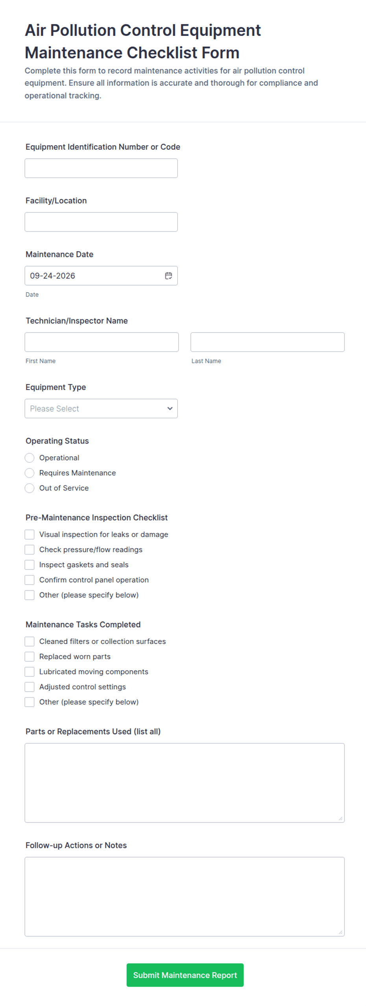This screenshot has width=366, height=1006.
Task: Enable Inspect gaskets and seals checkbox
Action: [x=30, y=565]
